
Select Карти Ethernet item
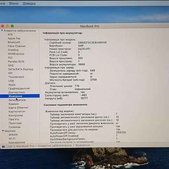(x=18, y=108)
